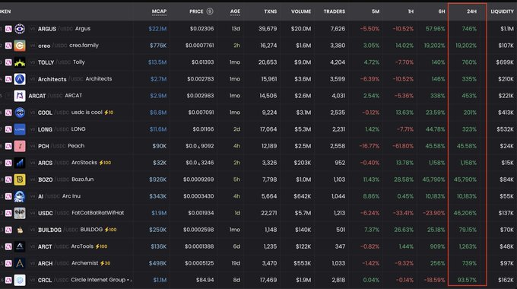Click ARCAT liquidity $221K
The width and height of the screenshot is (517, 289).
[506, 96]
